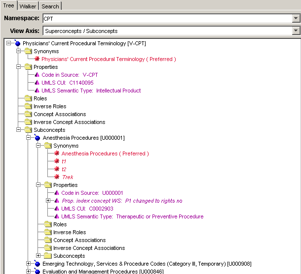Screen dimensions: 301x274
Task: Expand Subconcepts folder under Anesthesia Procedures
Action: [38, 255]
